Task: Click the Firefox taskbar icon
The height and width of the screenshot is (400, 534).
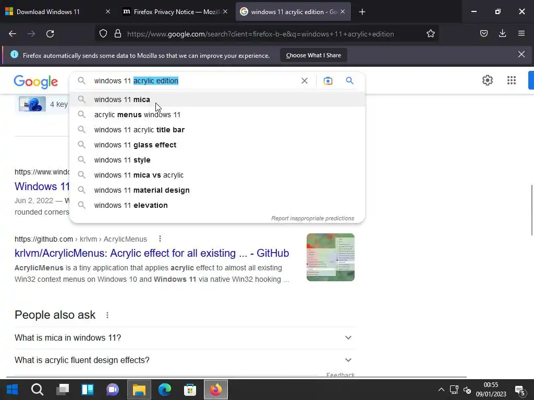Action: [215, 390]
